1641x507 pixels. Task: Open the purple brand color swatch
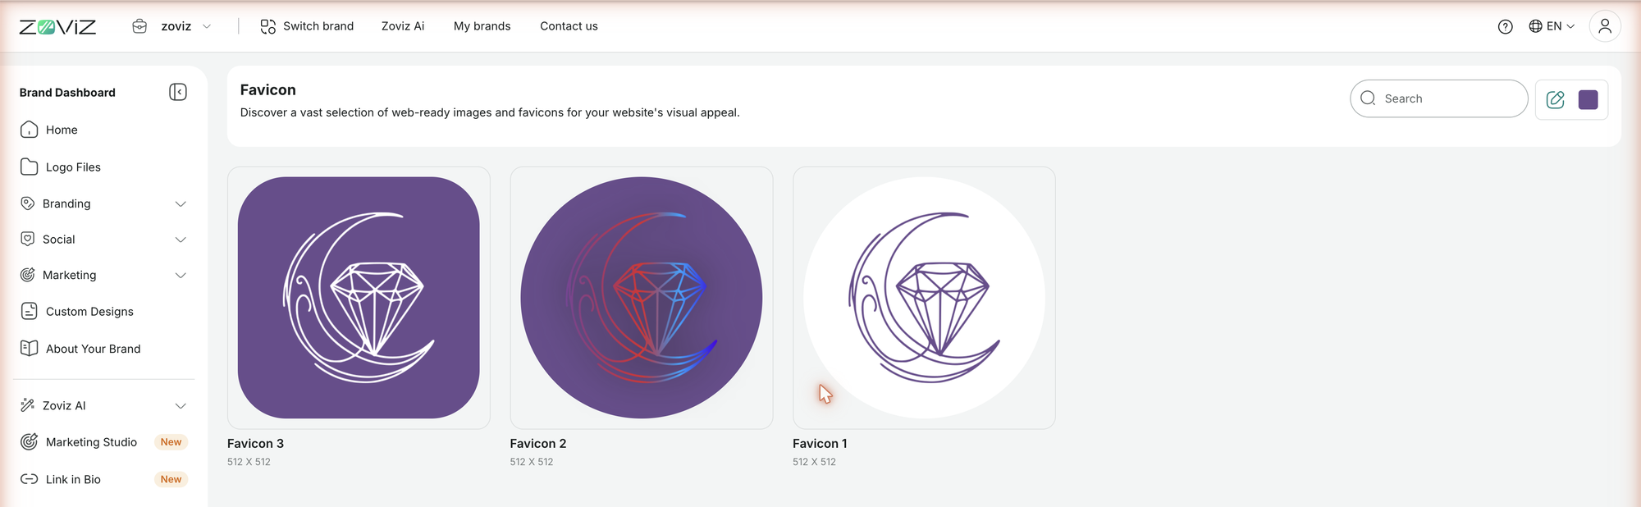pyautogui.click(x=1588, y=99)
